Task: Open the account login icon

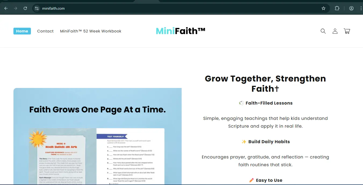Action: tap(335, 31)
